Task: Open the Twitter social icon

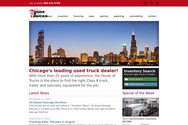Action: 151,3
